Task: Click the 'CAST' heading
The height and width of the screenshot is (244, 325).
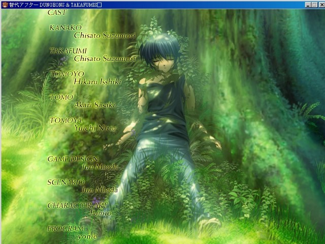Action: coord(57,12)
